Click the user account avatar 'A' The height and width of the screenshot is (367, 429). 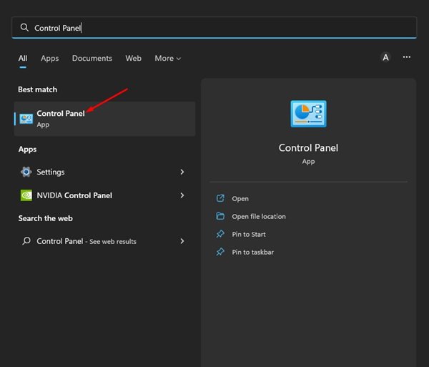(x=386, y=58)
